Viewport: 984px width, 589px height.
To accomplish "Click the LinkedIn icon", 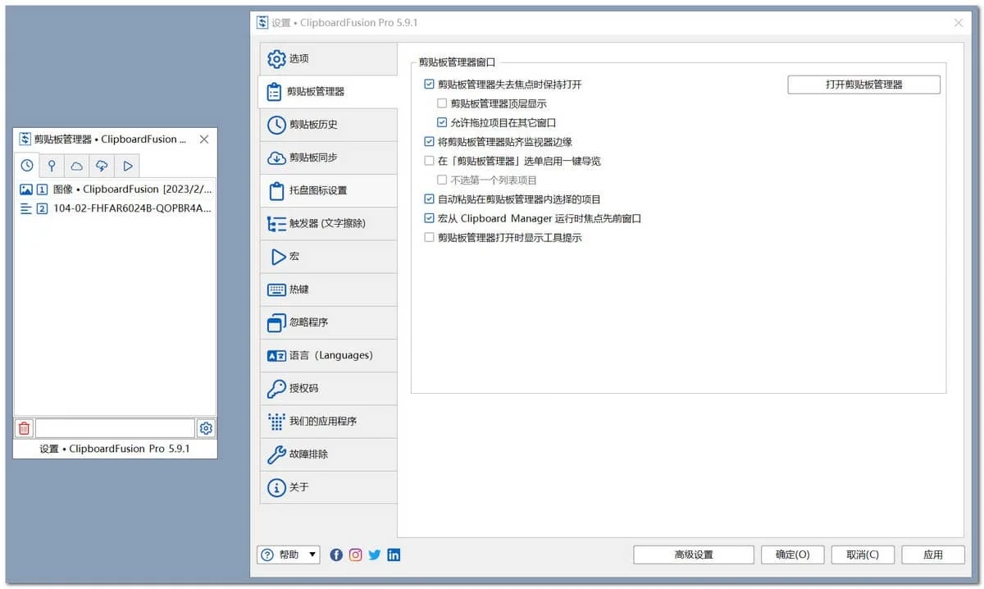I will [394, 555].
